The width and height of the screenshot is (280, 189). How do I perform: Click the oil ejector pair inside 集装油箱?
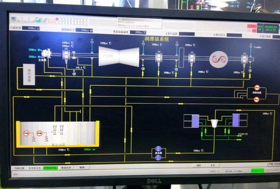pyautogui.click(x=58, y=130)
